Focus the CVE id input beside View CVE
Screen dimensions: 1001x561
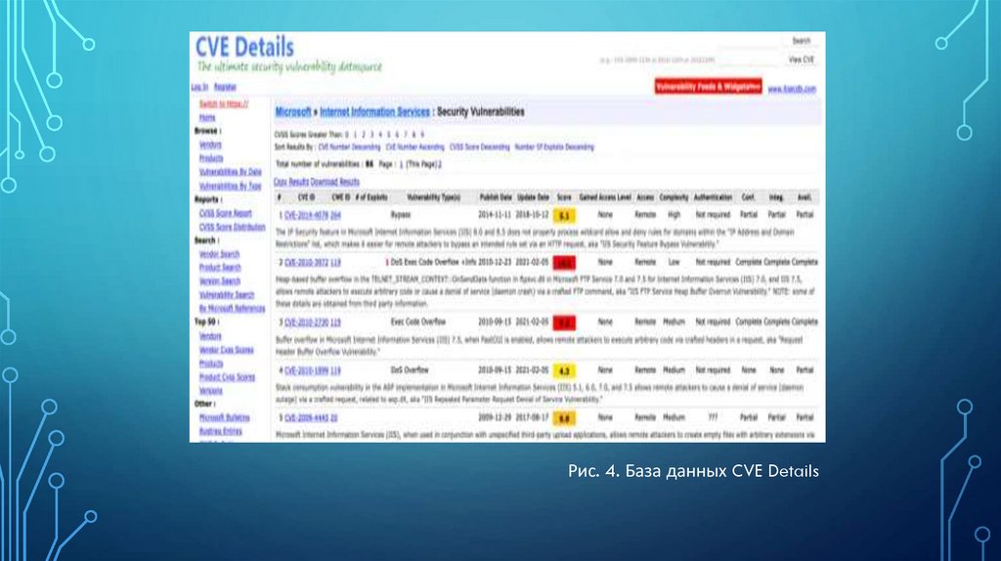coord(750,60)
